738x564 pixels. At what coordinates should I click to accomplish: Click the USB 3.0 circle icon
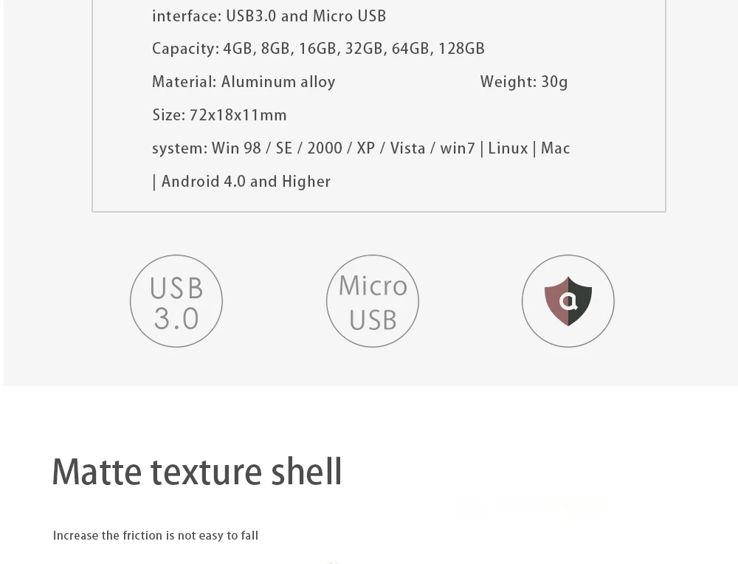click(176, 301)
